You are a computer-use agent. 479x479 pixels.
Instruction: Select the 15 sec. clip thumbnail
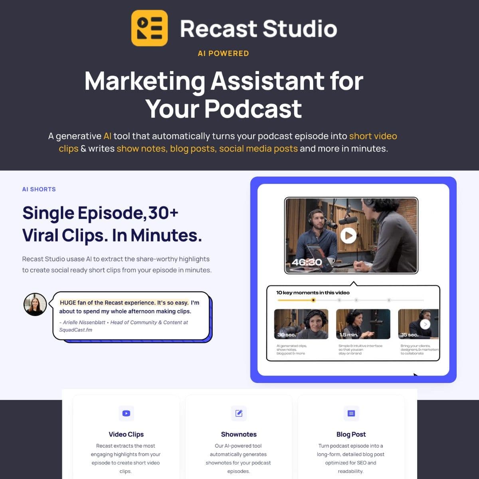(418, 325)
